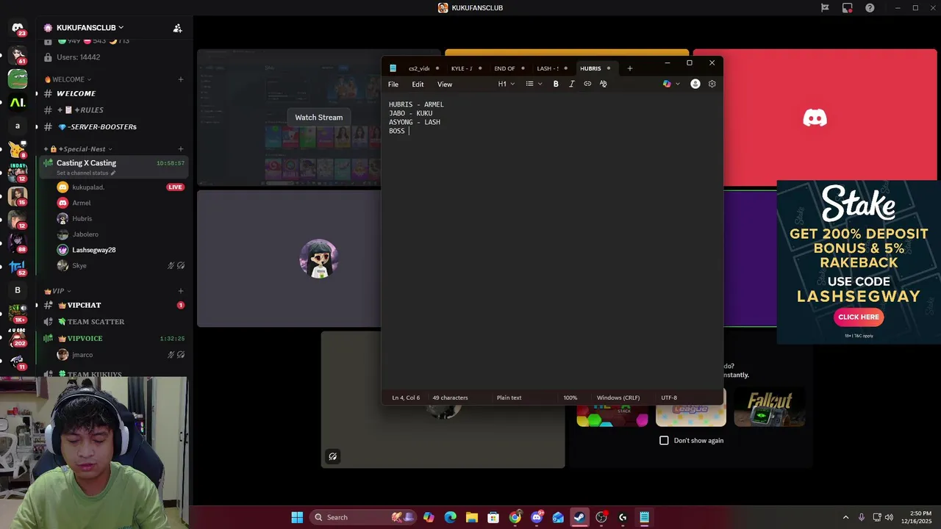Toggle italic formatting in Notepad
This screenshot has height=529, width=941.
(x=571, y=84)
